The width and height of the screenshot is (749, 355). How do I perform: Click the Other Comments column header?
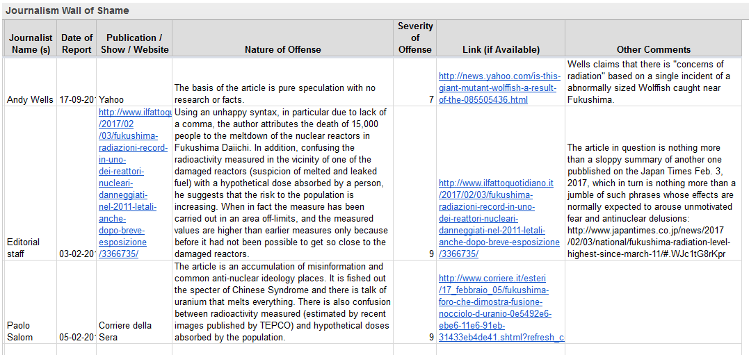653,49
